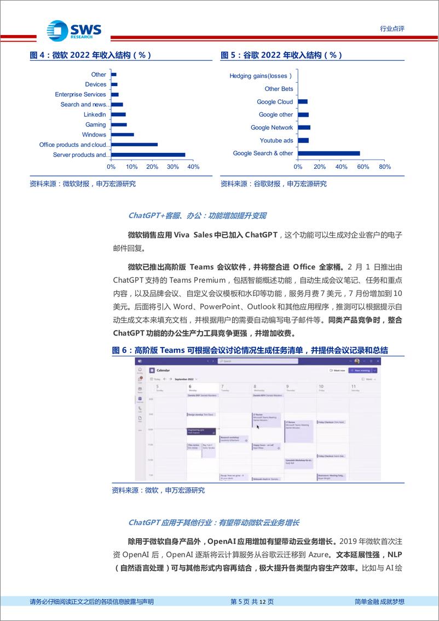Open Teams icon in the sidebar
The width and height of the screenshot is (439, 621).
tap(140, 389)
